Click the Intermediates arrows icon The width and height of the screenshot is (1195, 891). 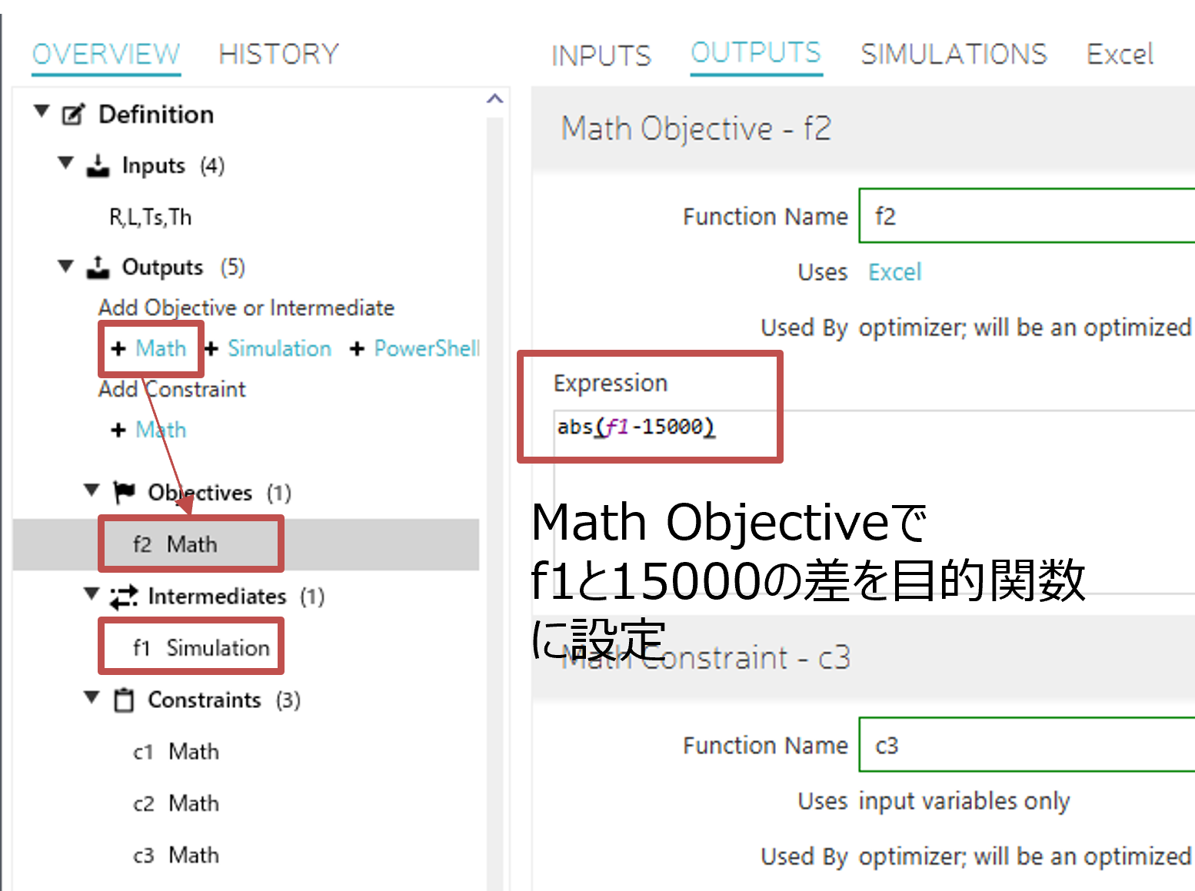[123, 597]
